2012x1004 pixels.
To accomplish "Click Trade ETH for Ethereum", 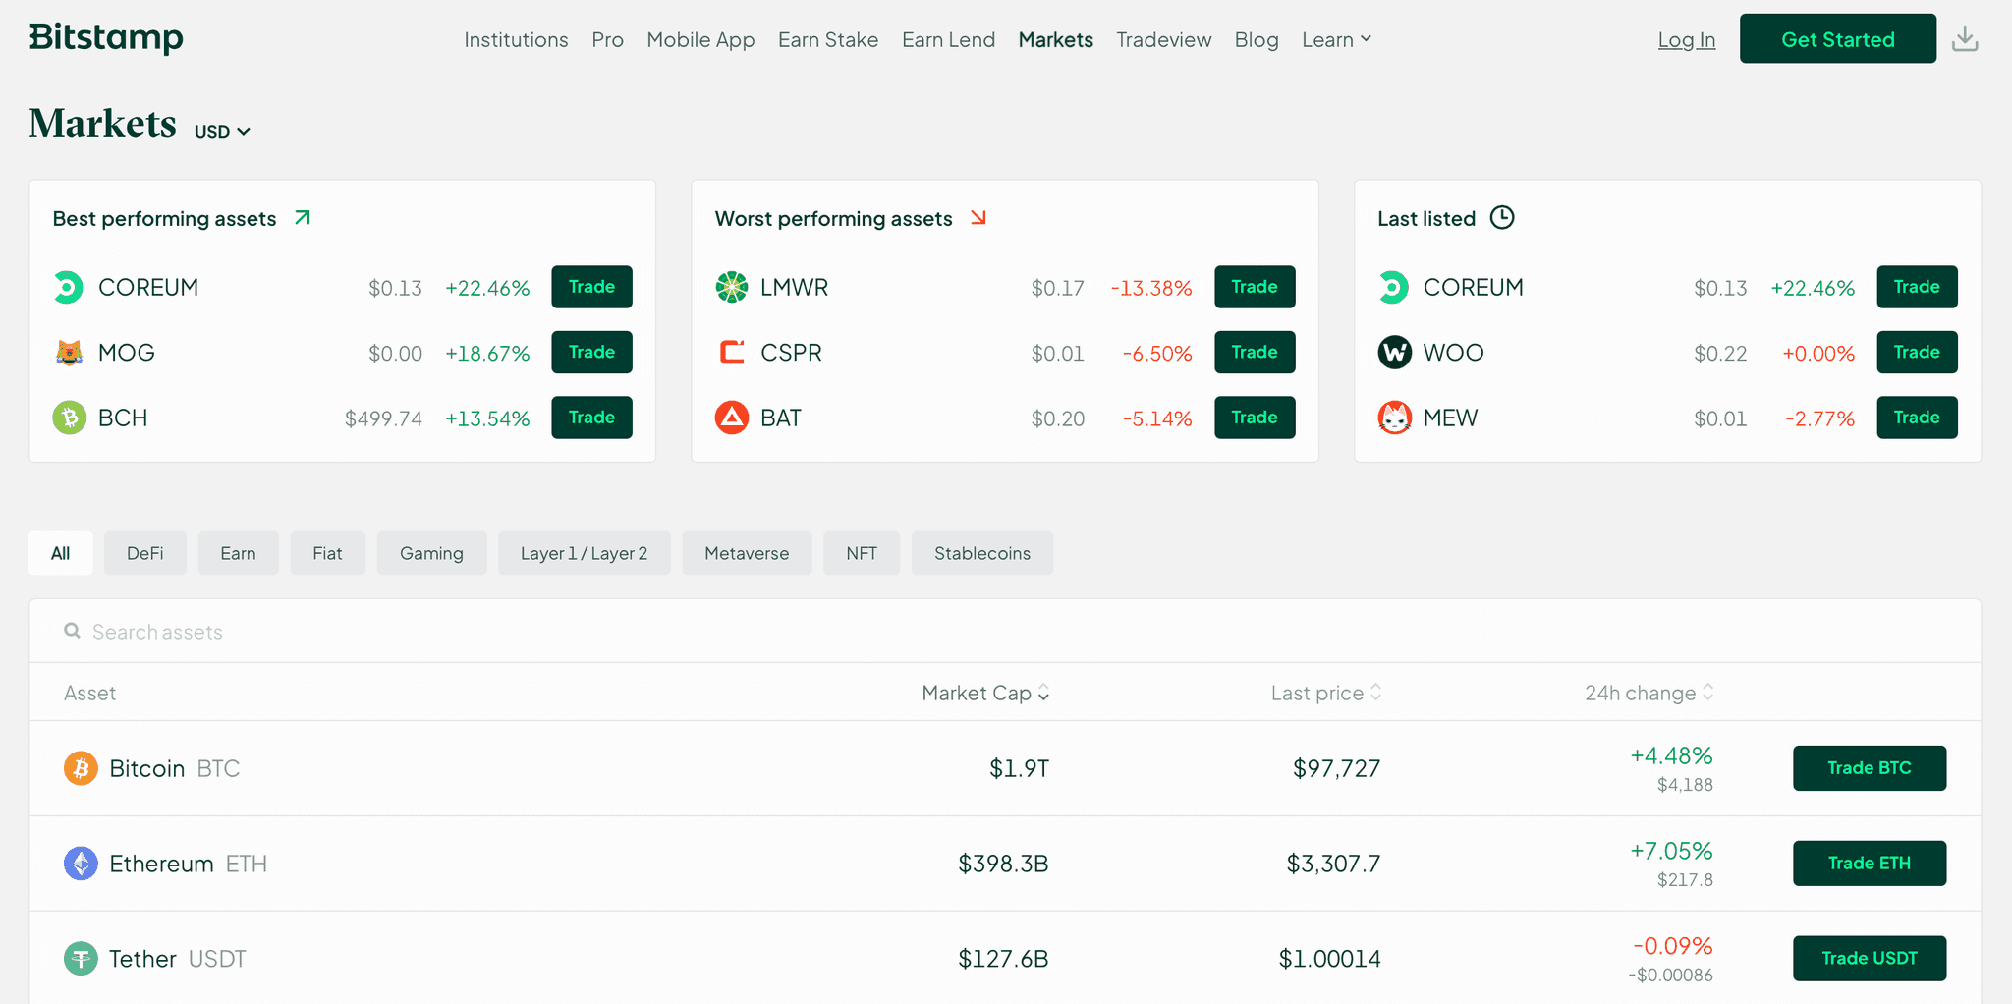I will tap(1869, 863).
